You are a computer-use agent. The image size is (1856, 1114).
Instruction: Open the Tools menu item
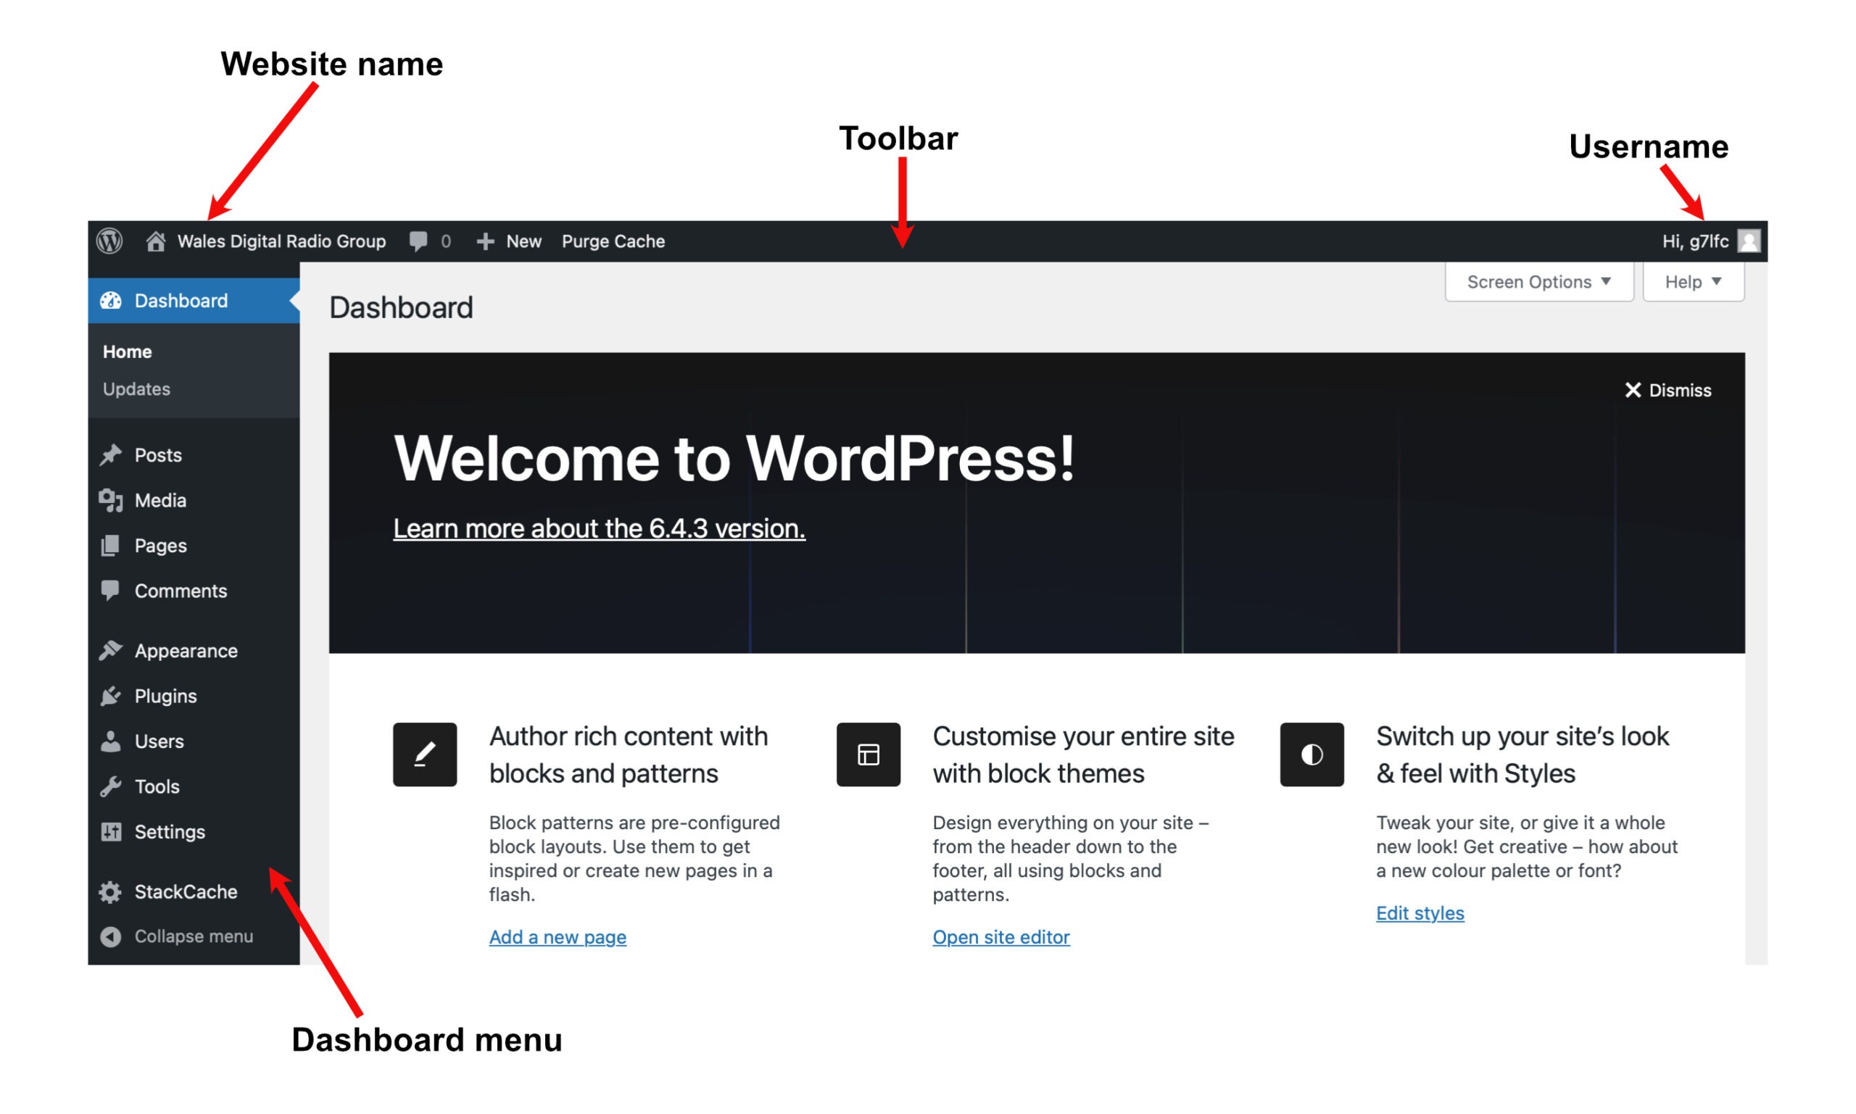pos(194,786)
